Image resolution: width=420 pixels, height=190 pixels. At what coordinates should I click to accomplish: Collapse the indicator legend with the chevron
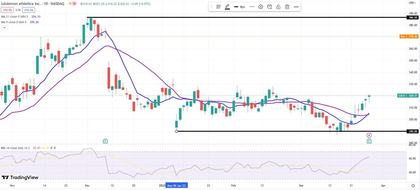coord(4,28)
